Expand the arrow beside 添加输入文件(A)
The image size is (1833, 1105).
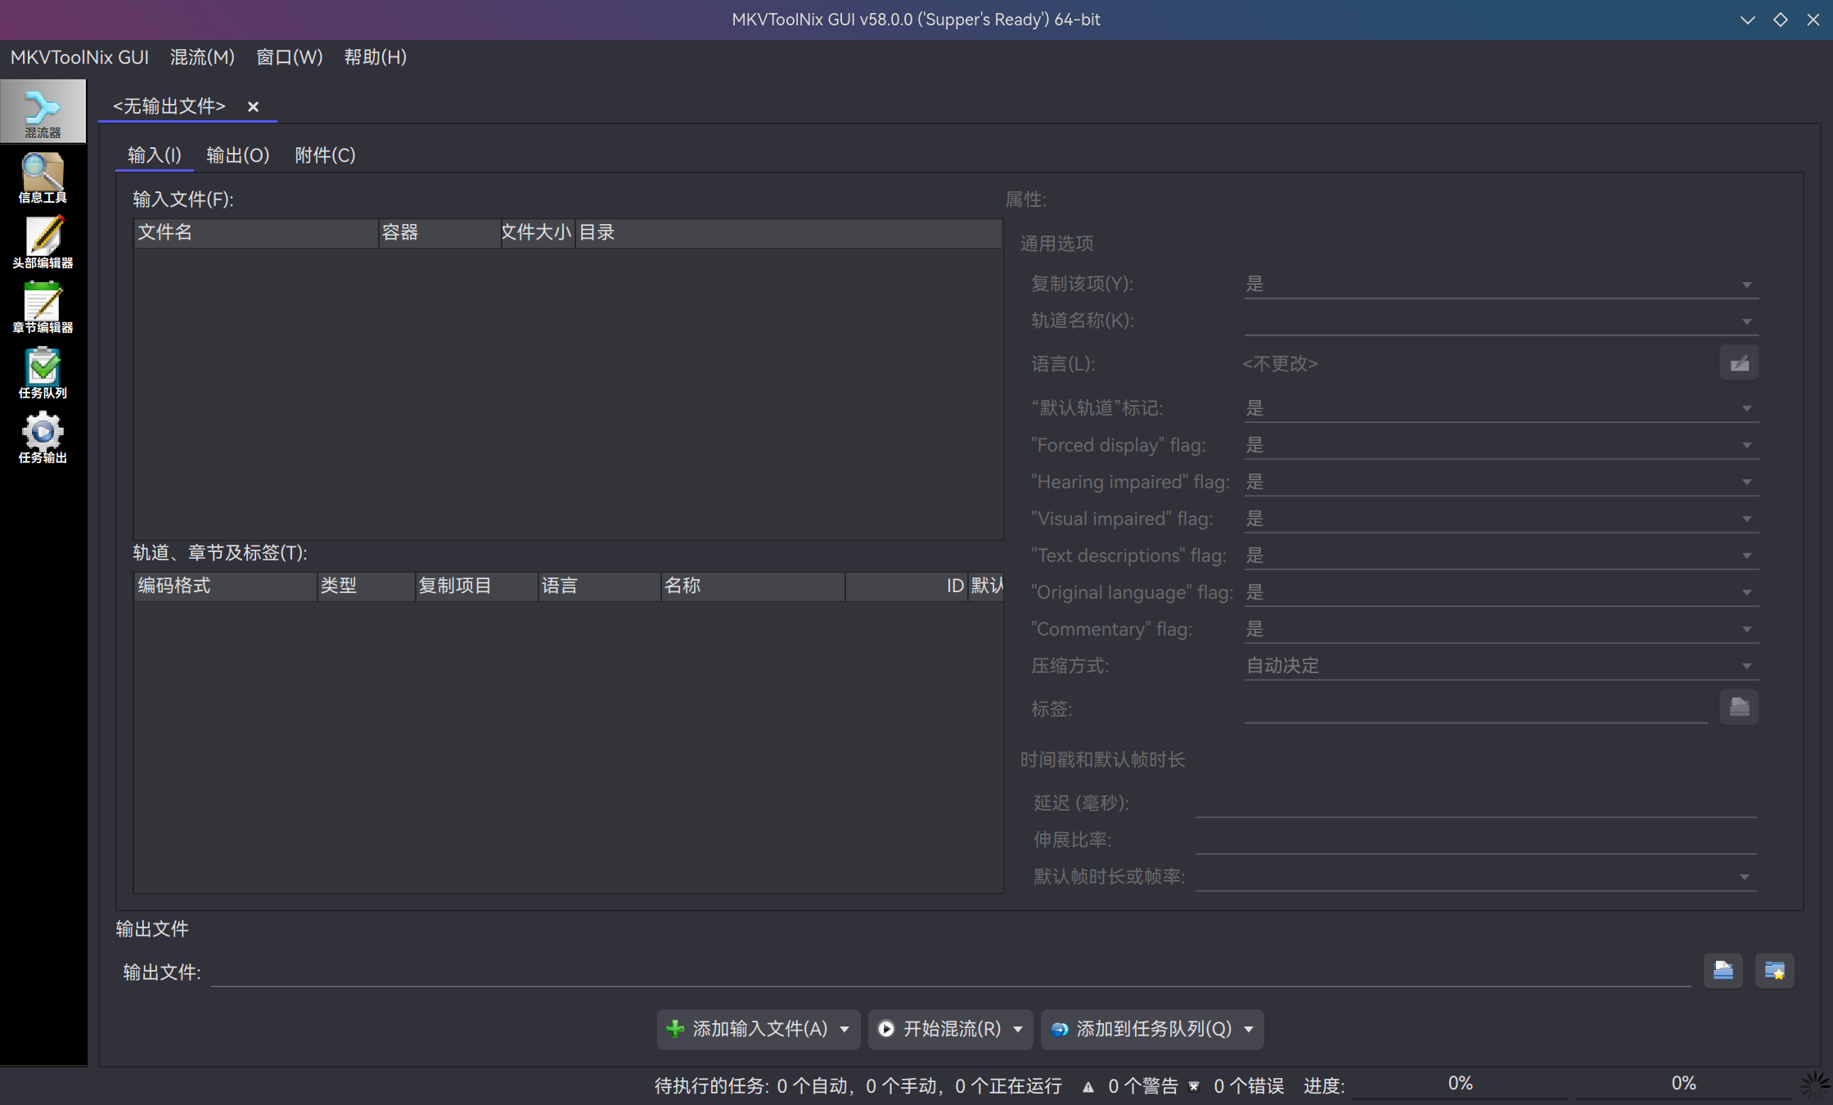point(846,1029)
